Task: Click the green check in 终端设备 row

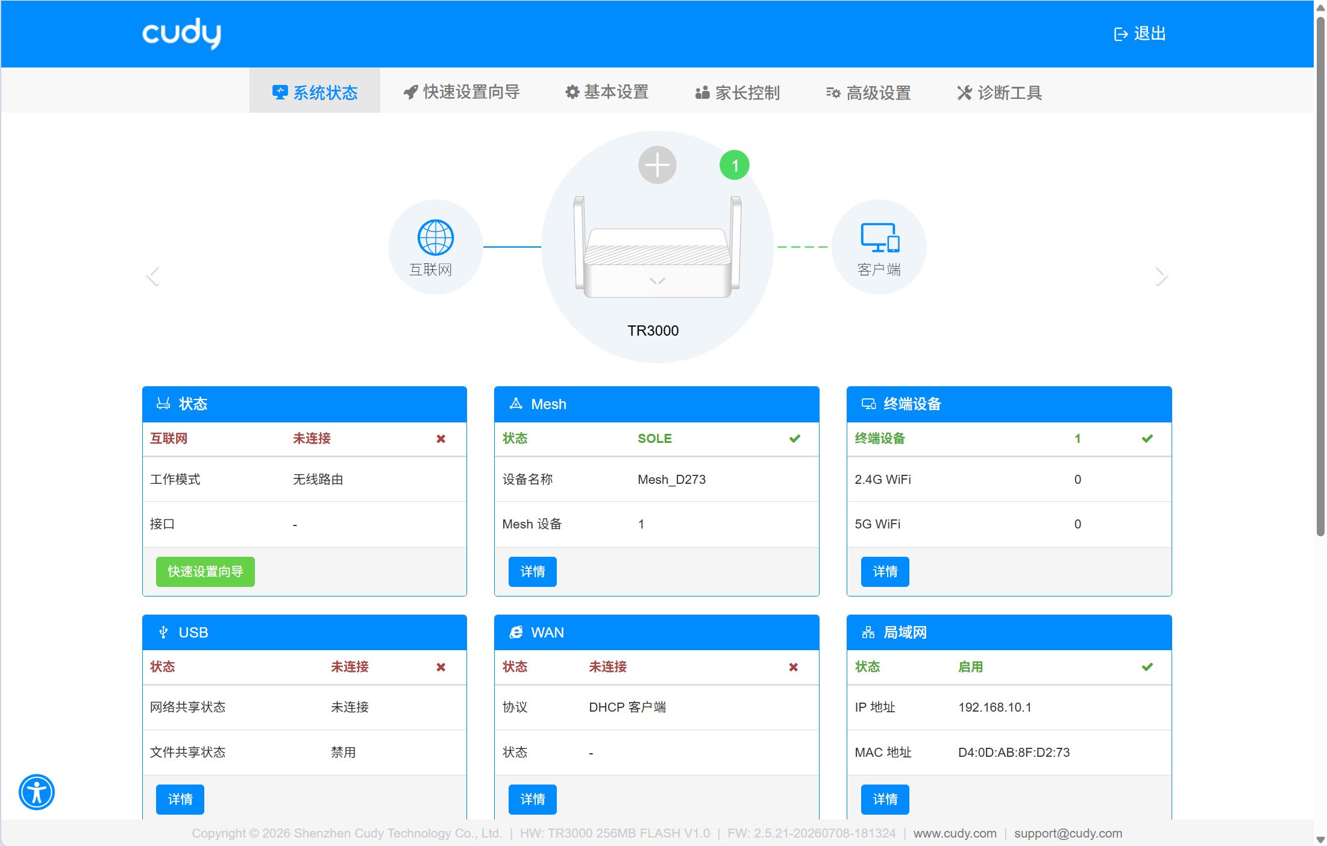Action: [1147, 439]
